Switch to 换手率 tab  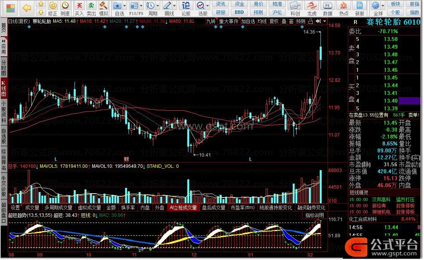pos(128,208)
